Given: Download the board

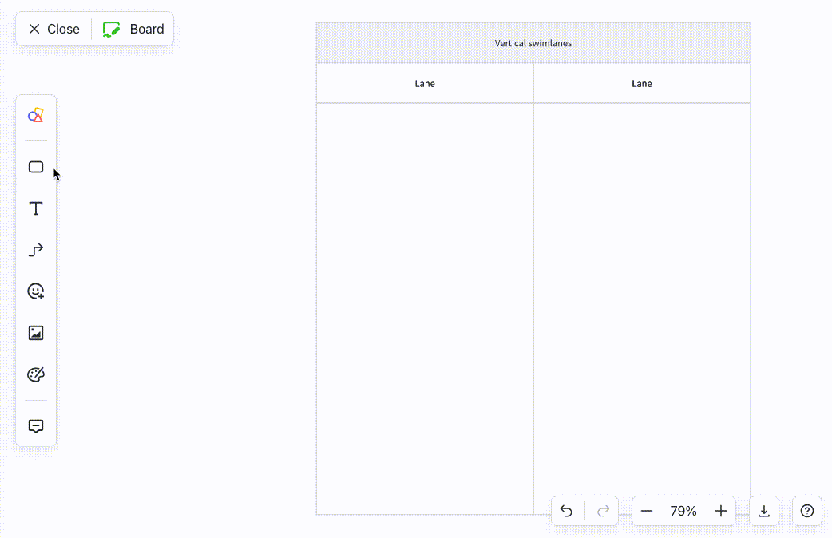Looking at the screenshot, I should coord(764,511).
